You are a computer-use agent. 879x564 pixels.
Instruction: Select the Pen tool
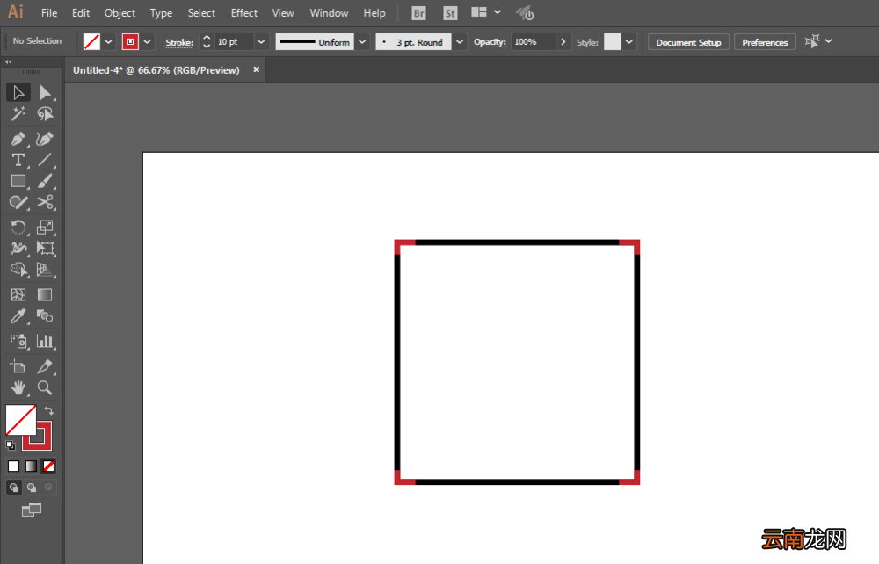point(18,138)
